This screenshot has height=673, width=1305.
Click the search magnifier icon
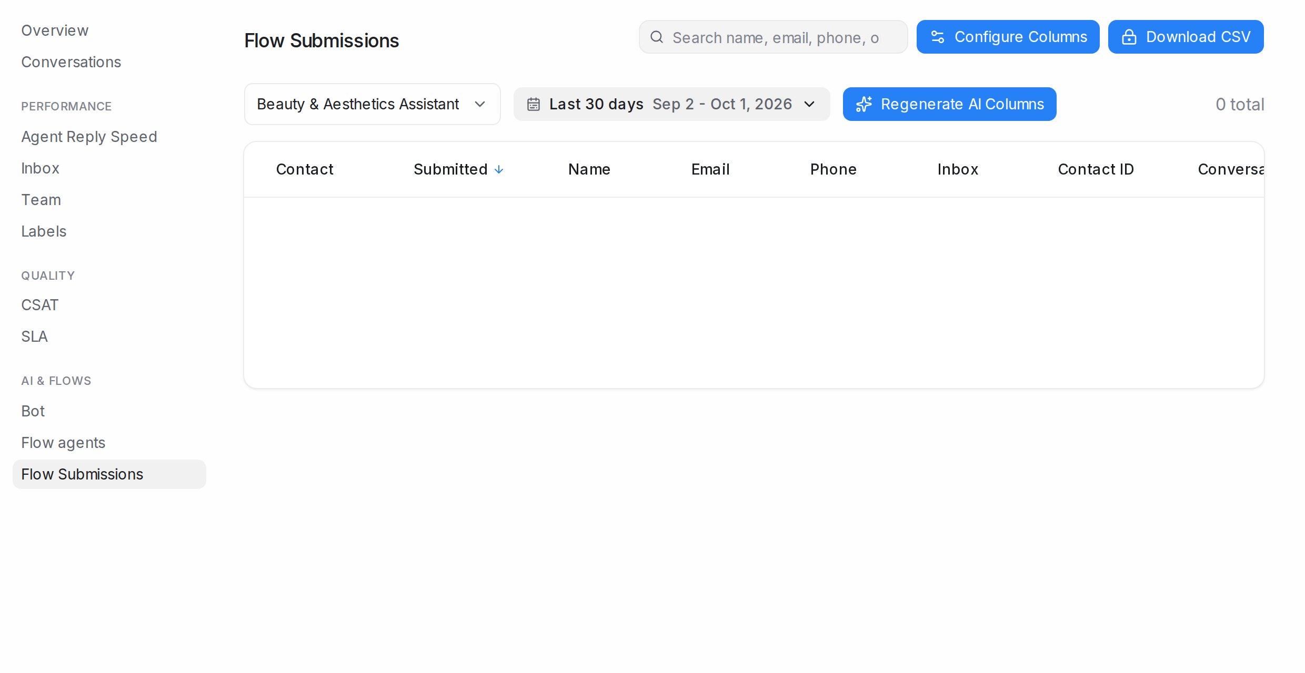click(656, 37)
